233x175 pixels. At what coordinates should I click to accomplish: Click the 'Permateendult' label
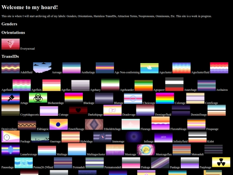tap(113, 167)
